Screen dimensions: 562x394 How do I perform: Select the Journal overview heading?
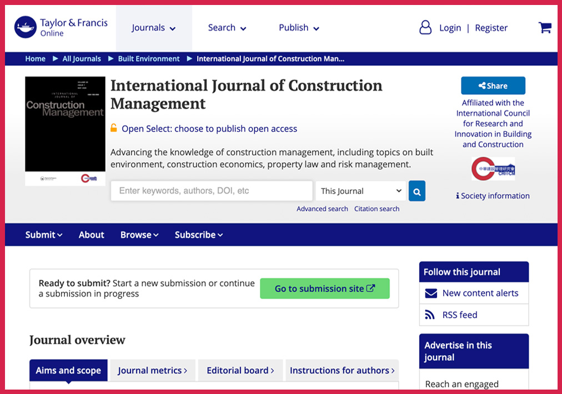[x=77, y=340]
